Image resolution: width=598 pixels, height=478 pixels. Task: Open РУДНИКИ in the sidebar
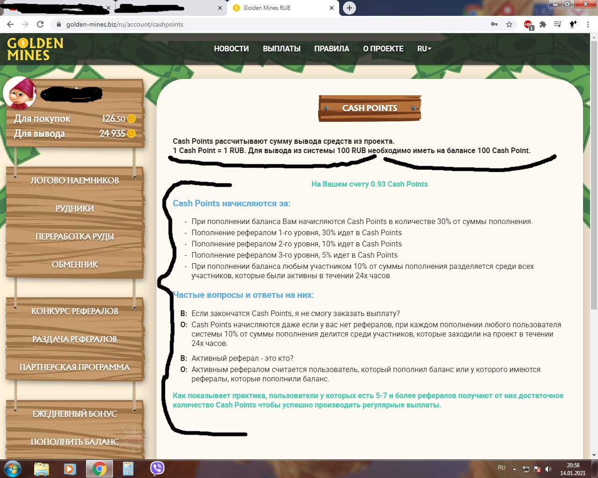point(75,209)
